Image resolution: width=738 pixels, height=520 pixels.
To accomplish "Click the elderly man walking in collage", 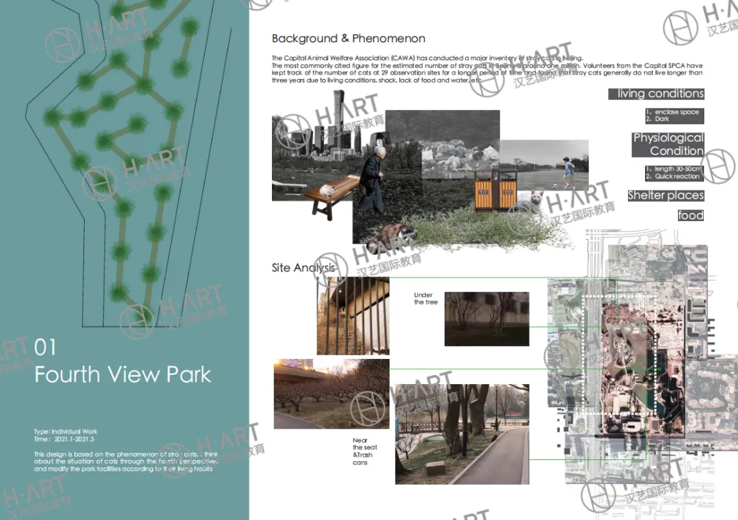I will [373, 180].
